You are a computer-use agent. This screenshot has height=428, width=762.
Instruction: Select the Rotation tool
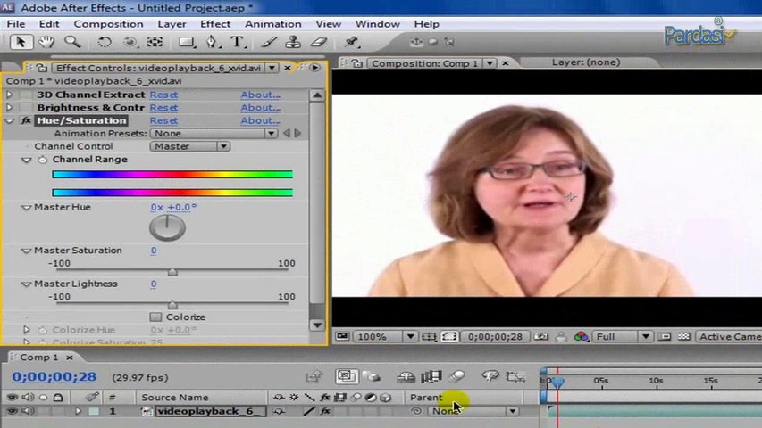tap(105, 42)
